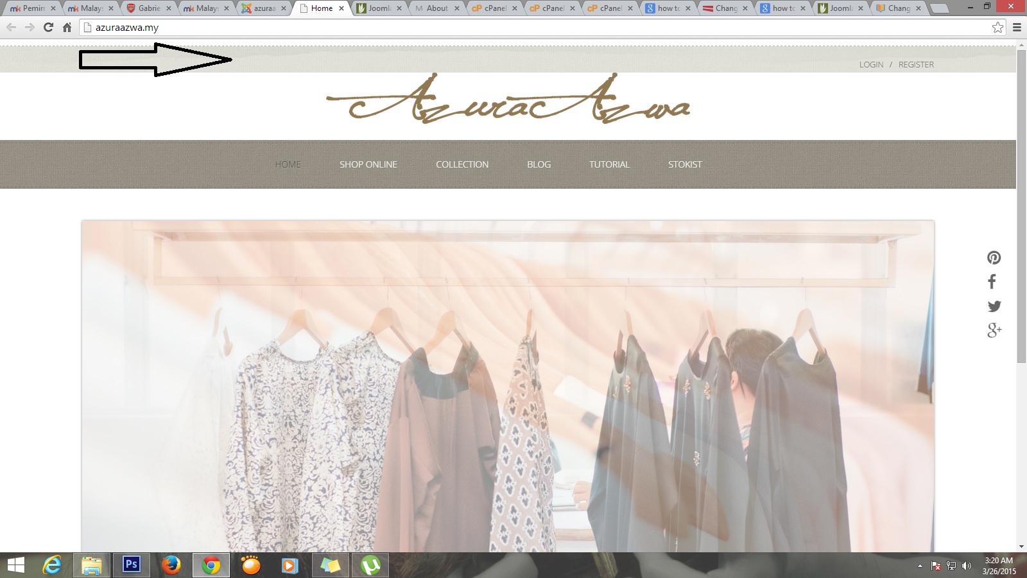Open the Windows Start button
The image size is (1027, 578).
[15, 565]
